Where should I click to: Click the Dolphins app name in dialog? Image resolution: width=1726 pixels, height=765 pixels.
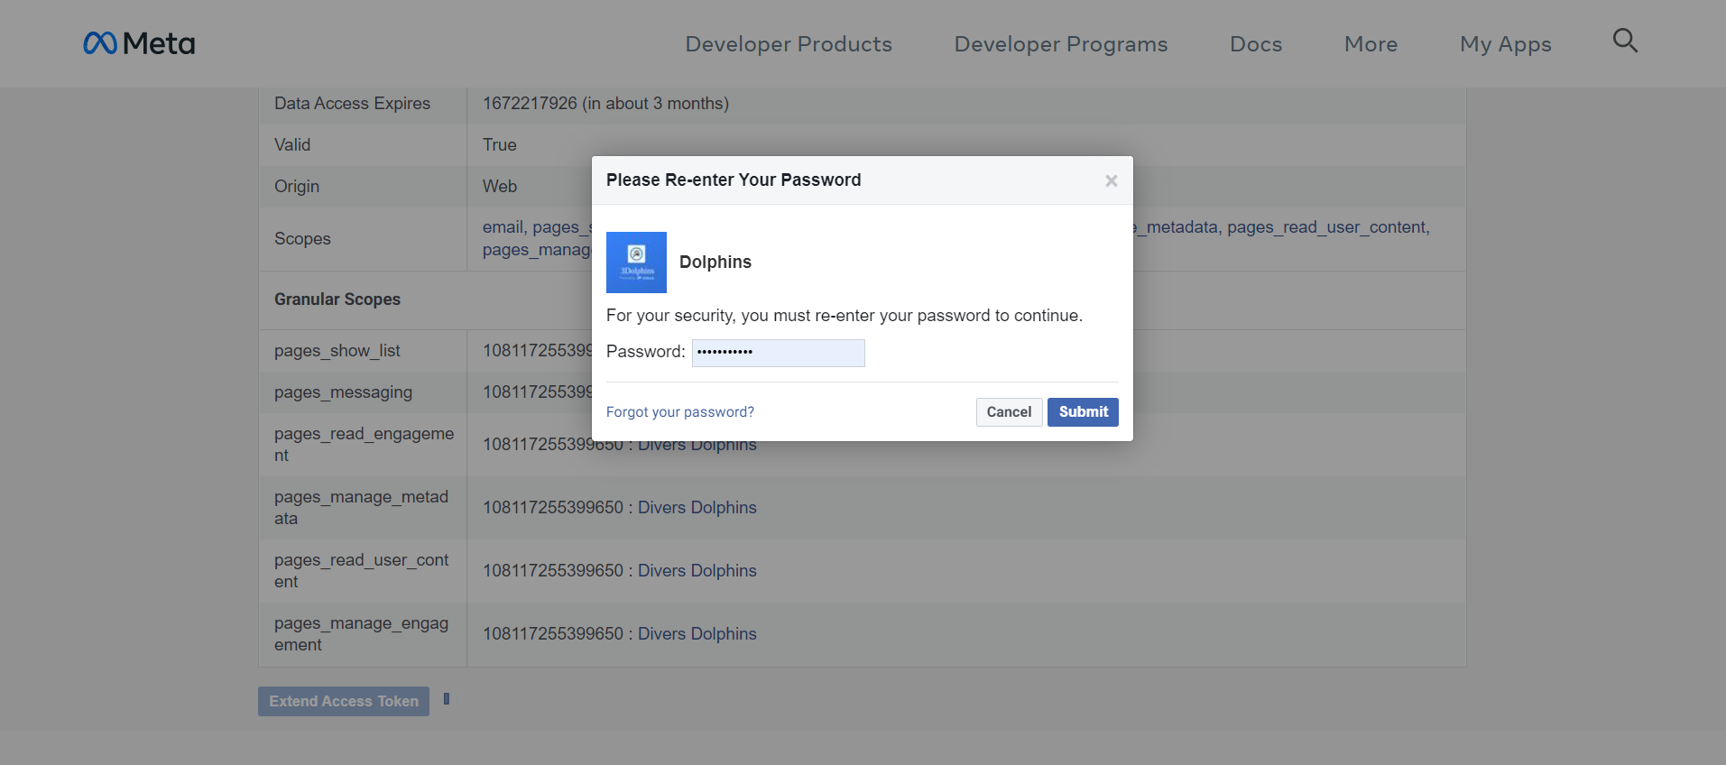click(x=715, y=263)
